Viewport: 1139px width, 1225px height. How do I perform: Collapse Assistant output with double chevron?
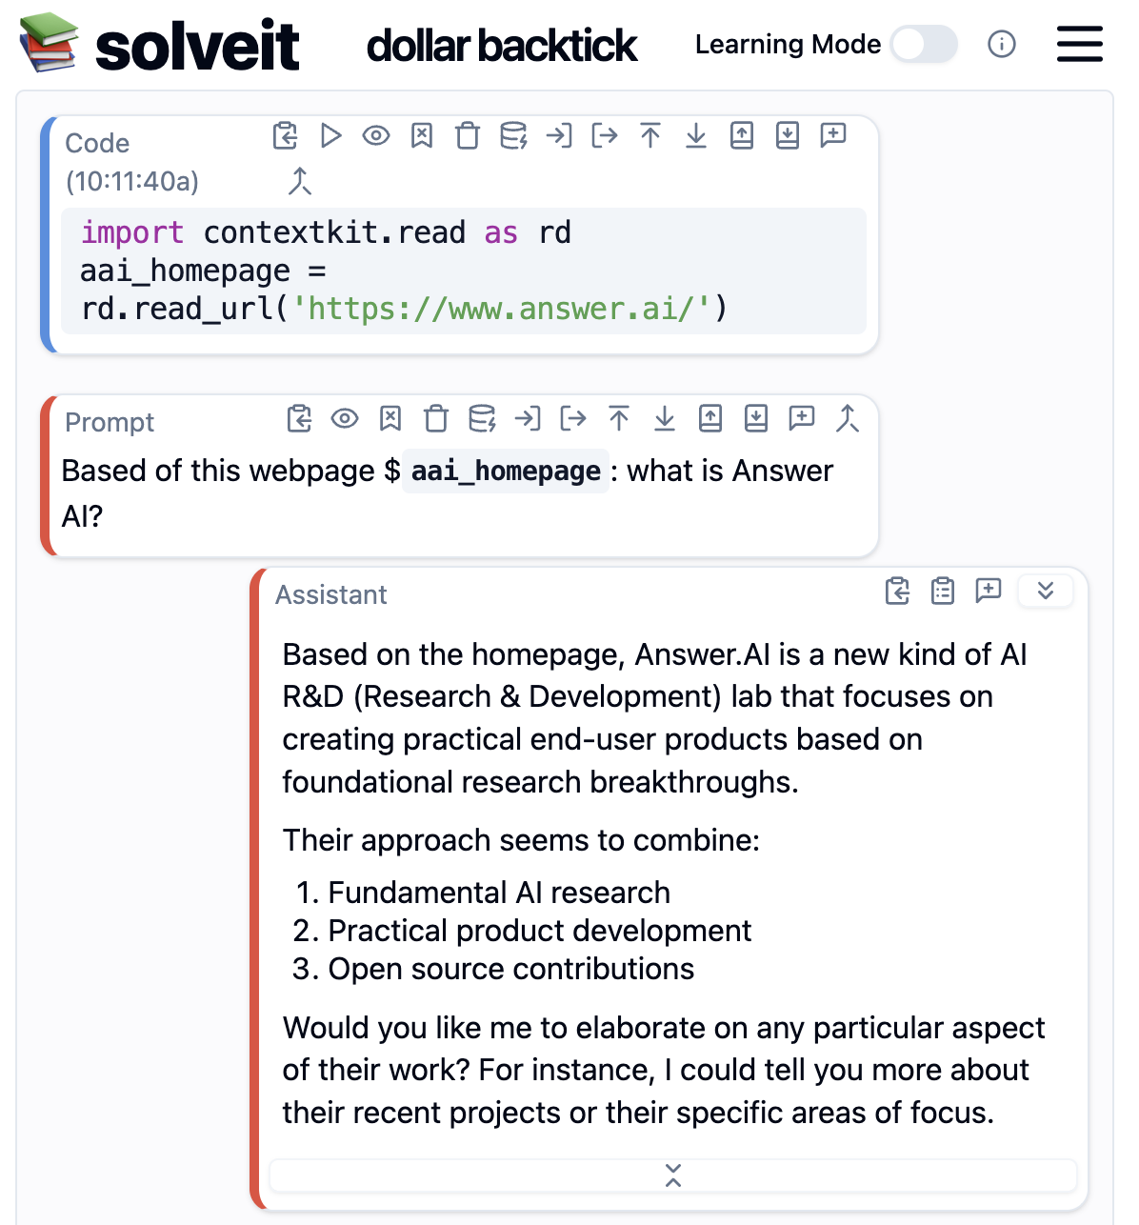tap(1046, 591)
